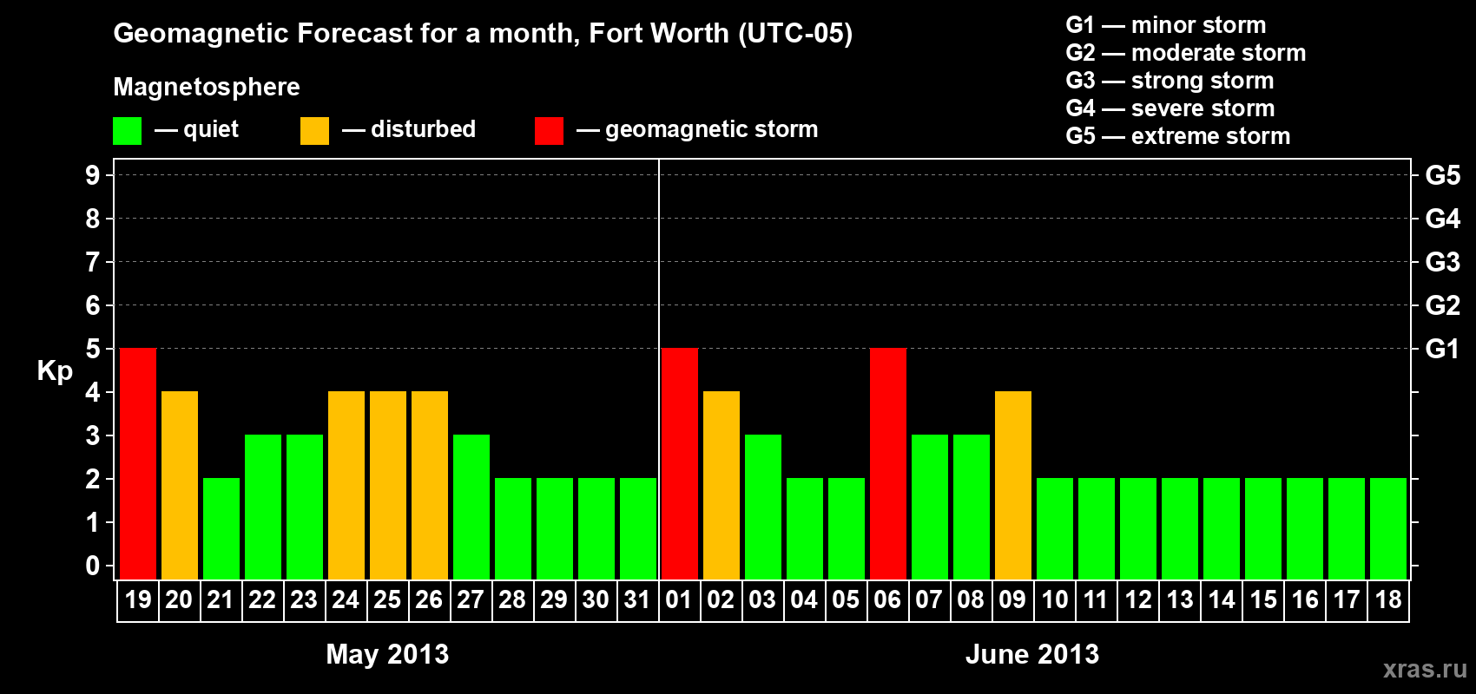Click the date cell '24' in May
The height and width of the screenshot is (694, 1476).
[x=346, y=600]
